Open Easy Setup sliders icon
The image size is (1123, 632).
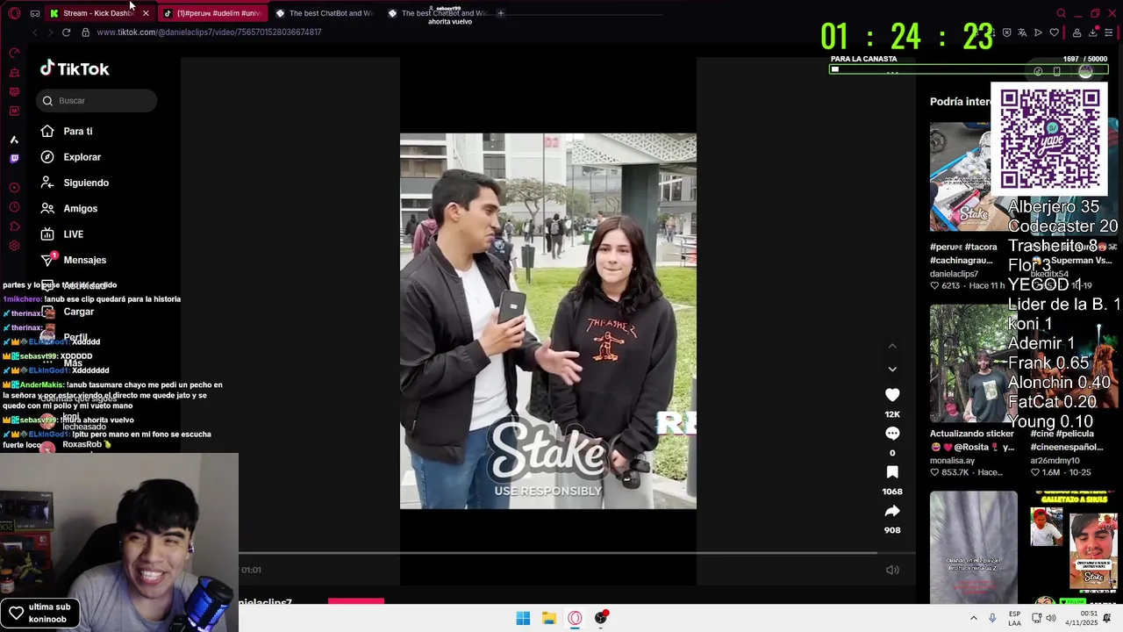click(x=1108, y=32)
